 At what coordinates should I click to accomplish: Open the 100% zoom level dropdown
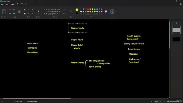(x=158, y=101)
